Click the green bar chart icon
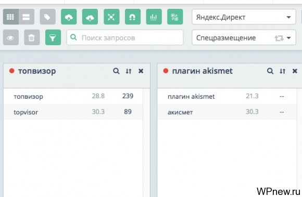Image resolution: width=302 pixels, height=197 pixels. [154, 17]
